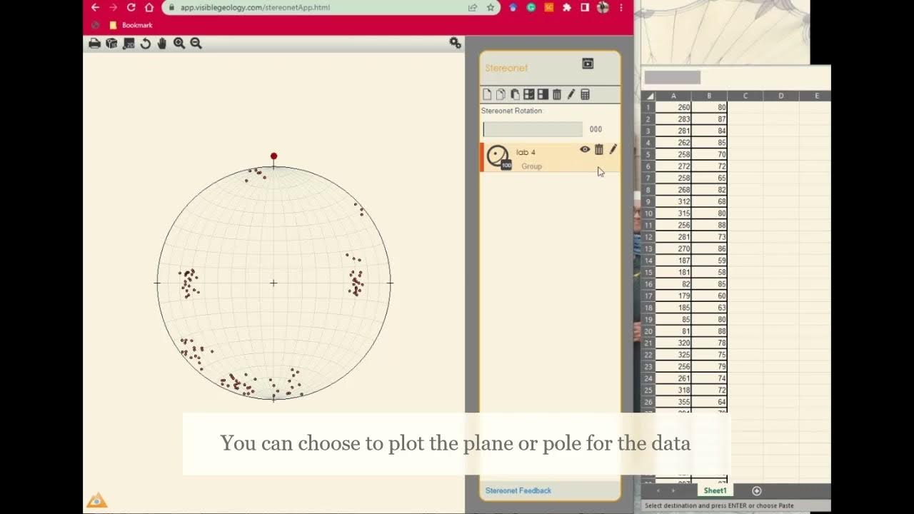This screenshot has height=514, width=914.
Task: Click cell A2 containing 283
Action: (673, 119)
